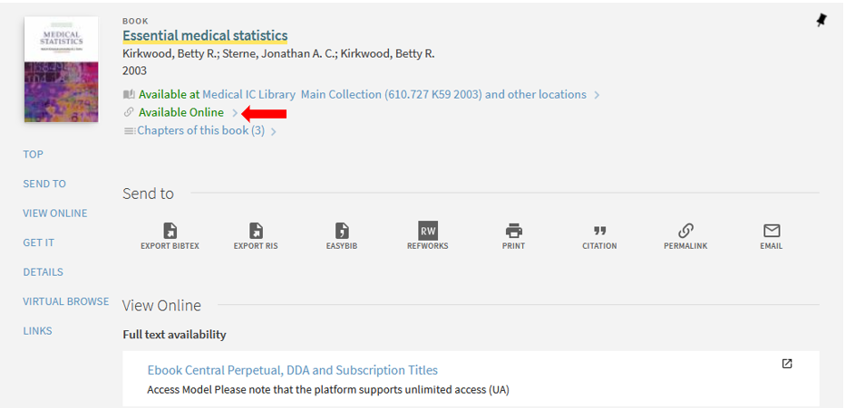845x408 pixels.
Task: Open the Citation quote icon
Action: 600,231
